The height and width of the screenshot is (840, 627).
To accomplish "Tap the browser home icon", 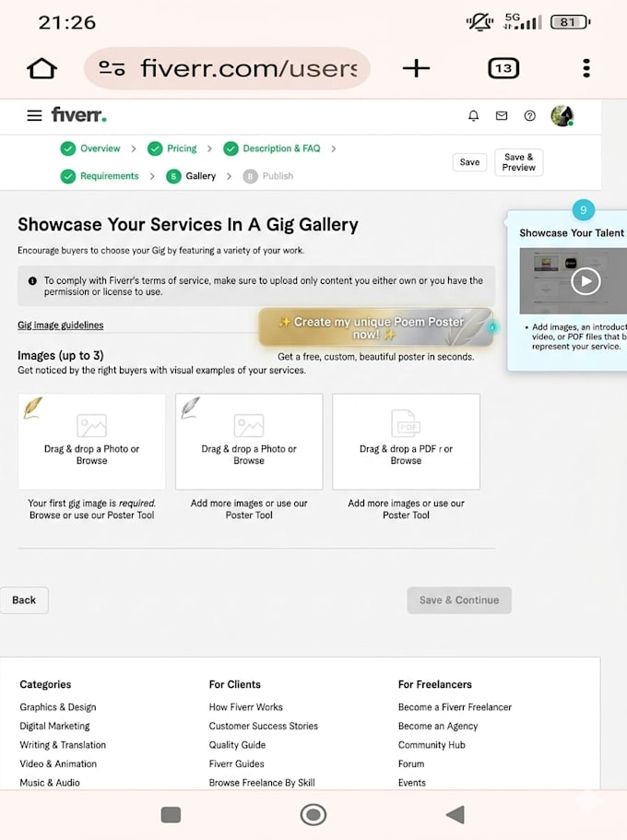I will pyautogui.click(x=41, y=68).
